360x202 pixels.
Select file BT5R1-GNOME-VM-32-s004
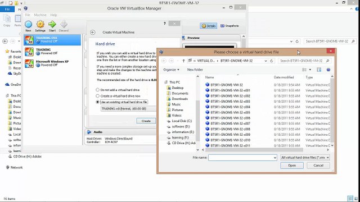pyautogui.click(x=230, y=107)
